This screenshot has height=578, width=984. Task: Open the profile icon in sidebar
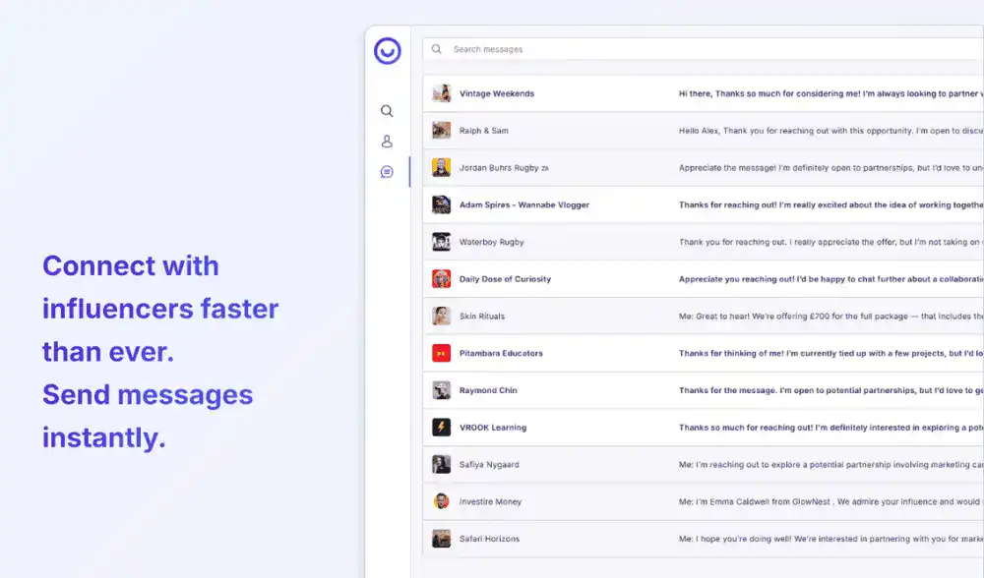click(x=387, y=142)
